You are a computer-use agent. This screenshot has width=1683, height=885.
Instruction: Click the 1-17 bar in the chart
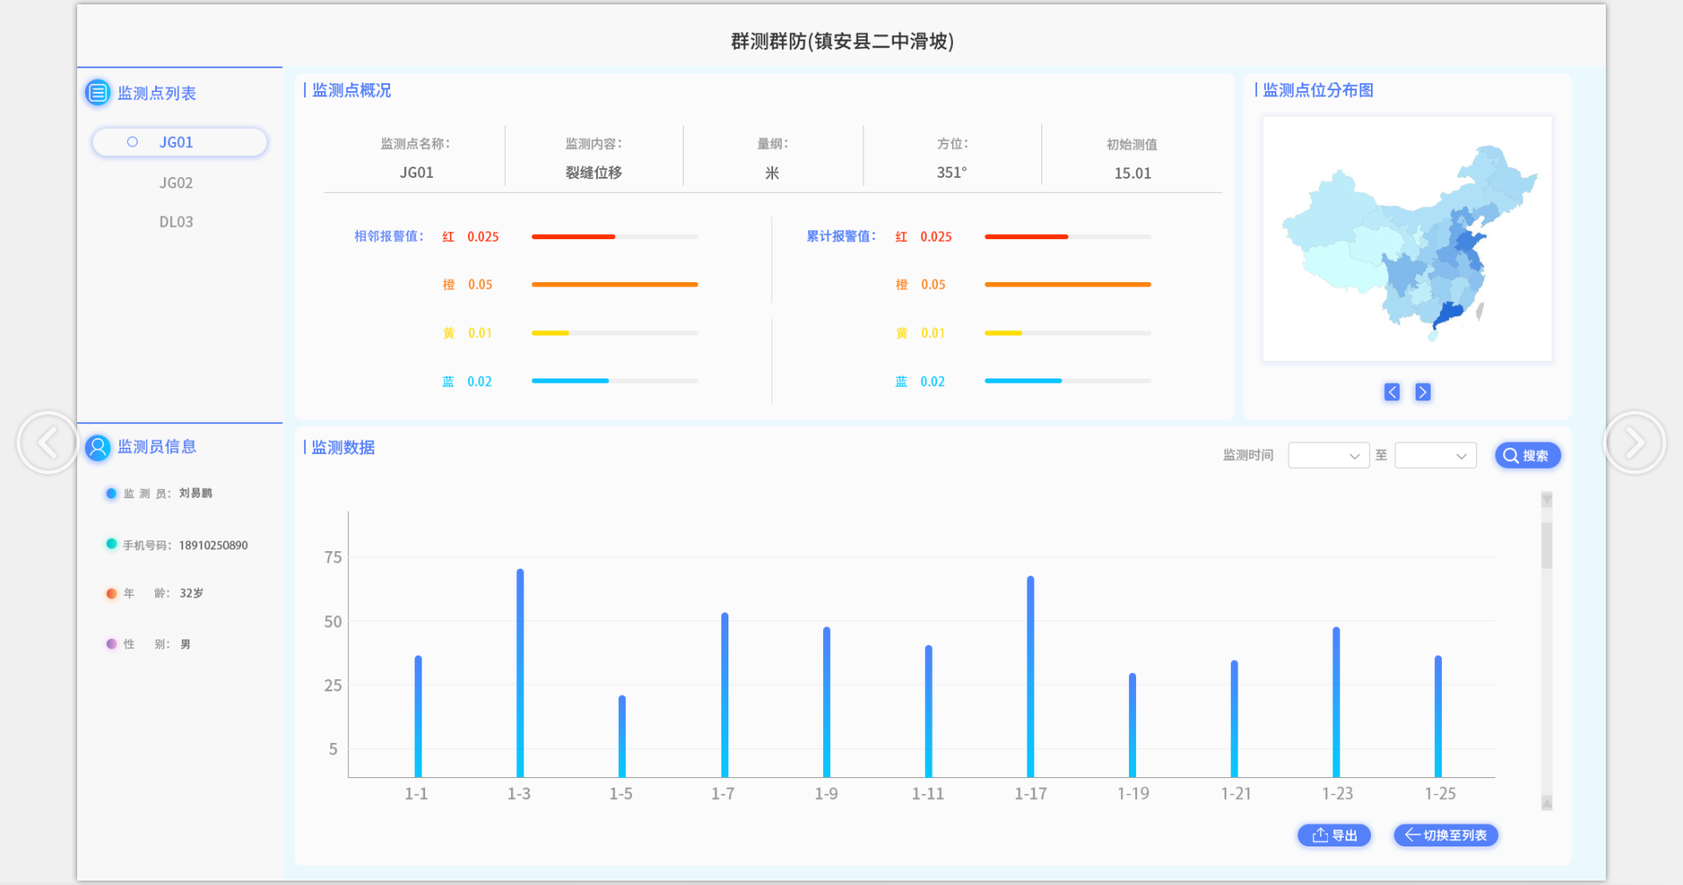(1030, 675)
